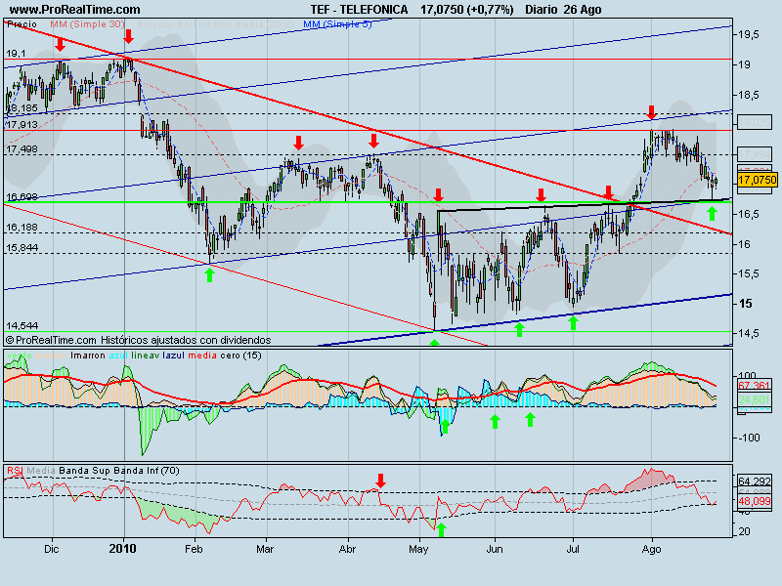Click the 15,844 level label

(x=22, y=248)
